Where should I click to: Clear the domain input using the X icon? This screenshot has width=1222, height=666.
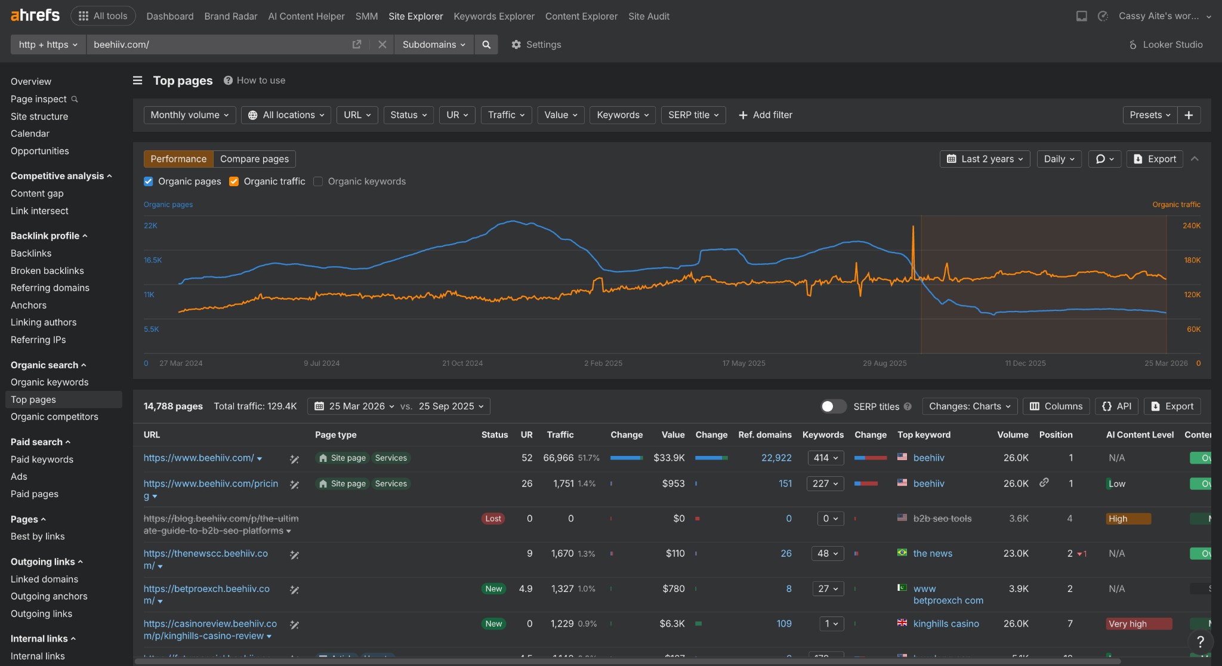pos(382,44)
